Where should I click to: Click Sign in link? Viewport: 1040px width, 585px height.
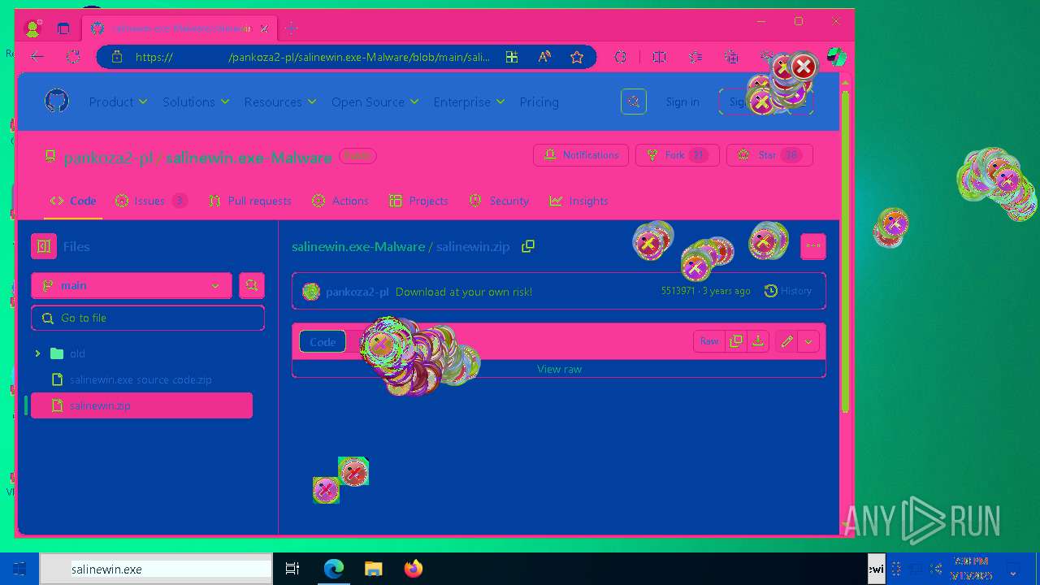682,102
